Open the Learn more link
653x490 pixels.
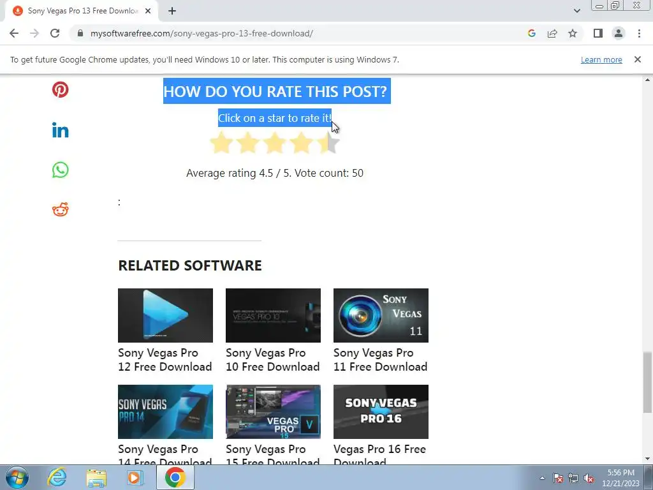pos(601,59)
